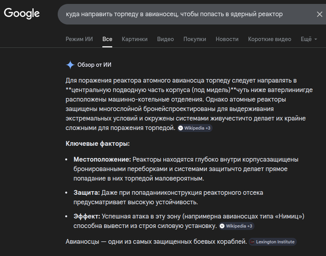Screen dimensions: 326x256
Task: Open the Короткие видео tab
Action: pyautogui.click(x=269, y=39)
